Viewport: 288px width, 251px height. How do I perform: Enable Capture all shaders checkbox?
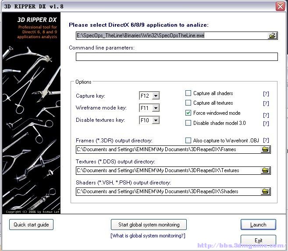coord(188,93)
